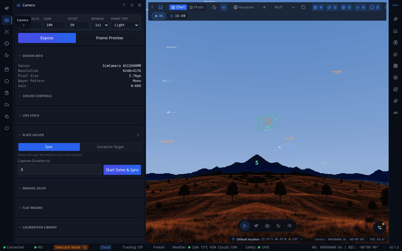Select the Correct to Target tab
The width and height of the screenshot is (402, 251).
(110, 147)
